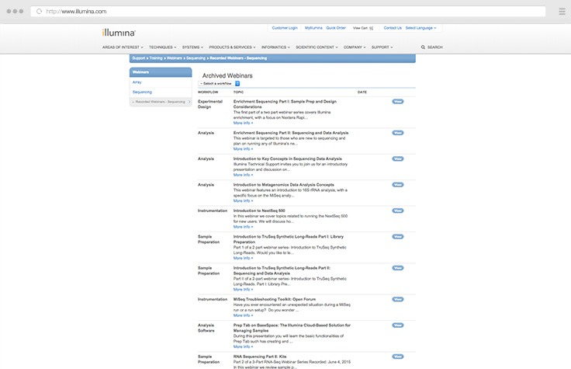Click the Illumina logo
The height and width of the screenshot is (369, 571).
point(119,33)
